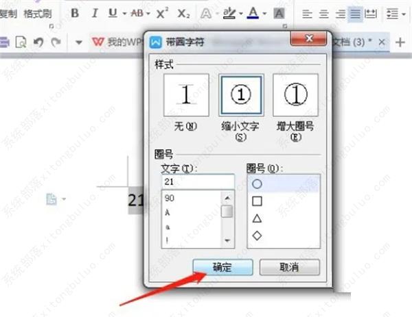The image size is (412, 317).
Task: Toggle Italic formatting
Action: coord(95,13)
